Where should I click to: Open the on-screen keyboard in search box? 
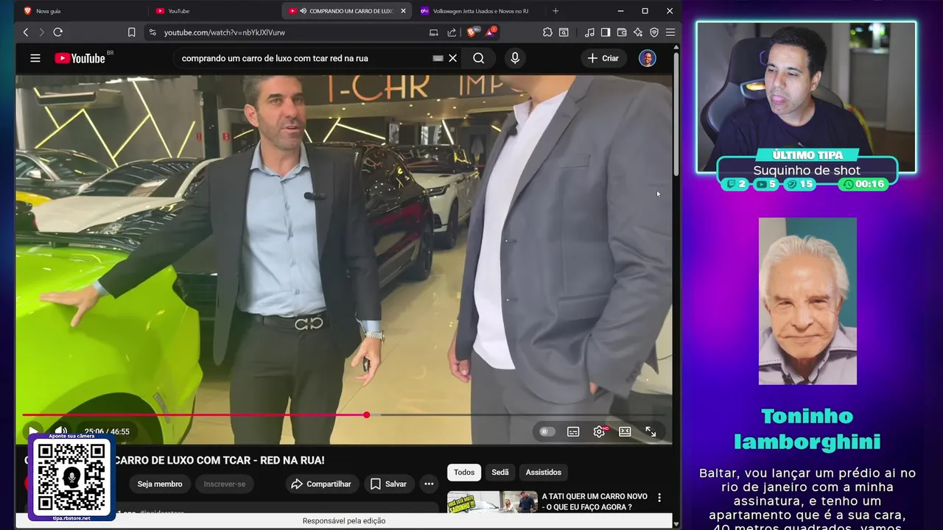[x=438, y=58]
